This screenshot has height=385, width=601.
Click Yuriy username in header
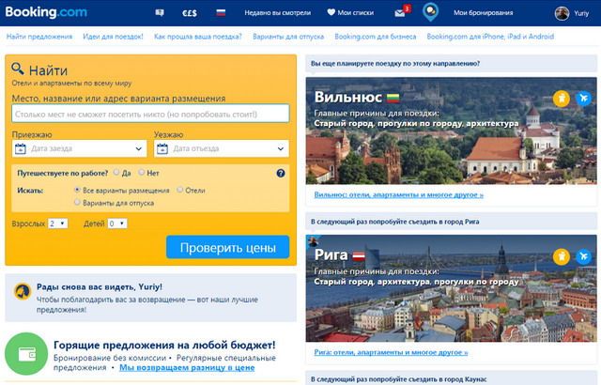tap(581, 13)
